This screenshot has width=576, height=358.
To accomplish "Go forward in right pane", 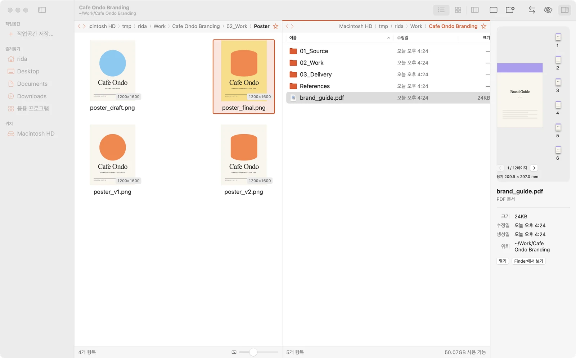I will click(x=292, y=26).
